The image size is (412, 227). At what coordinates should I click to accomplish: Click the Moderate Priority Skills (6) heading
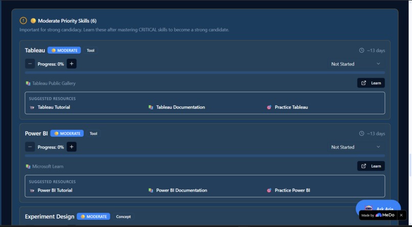tap(67, 21)
